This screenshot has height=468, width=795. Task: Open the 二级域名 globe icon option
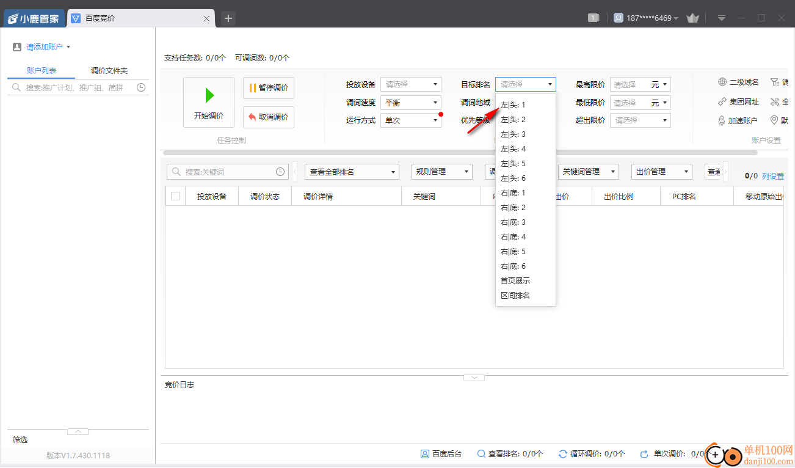click(x=738, y=82)
